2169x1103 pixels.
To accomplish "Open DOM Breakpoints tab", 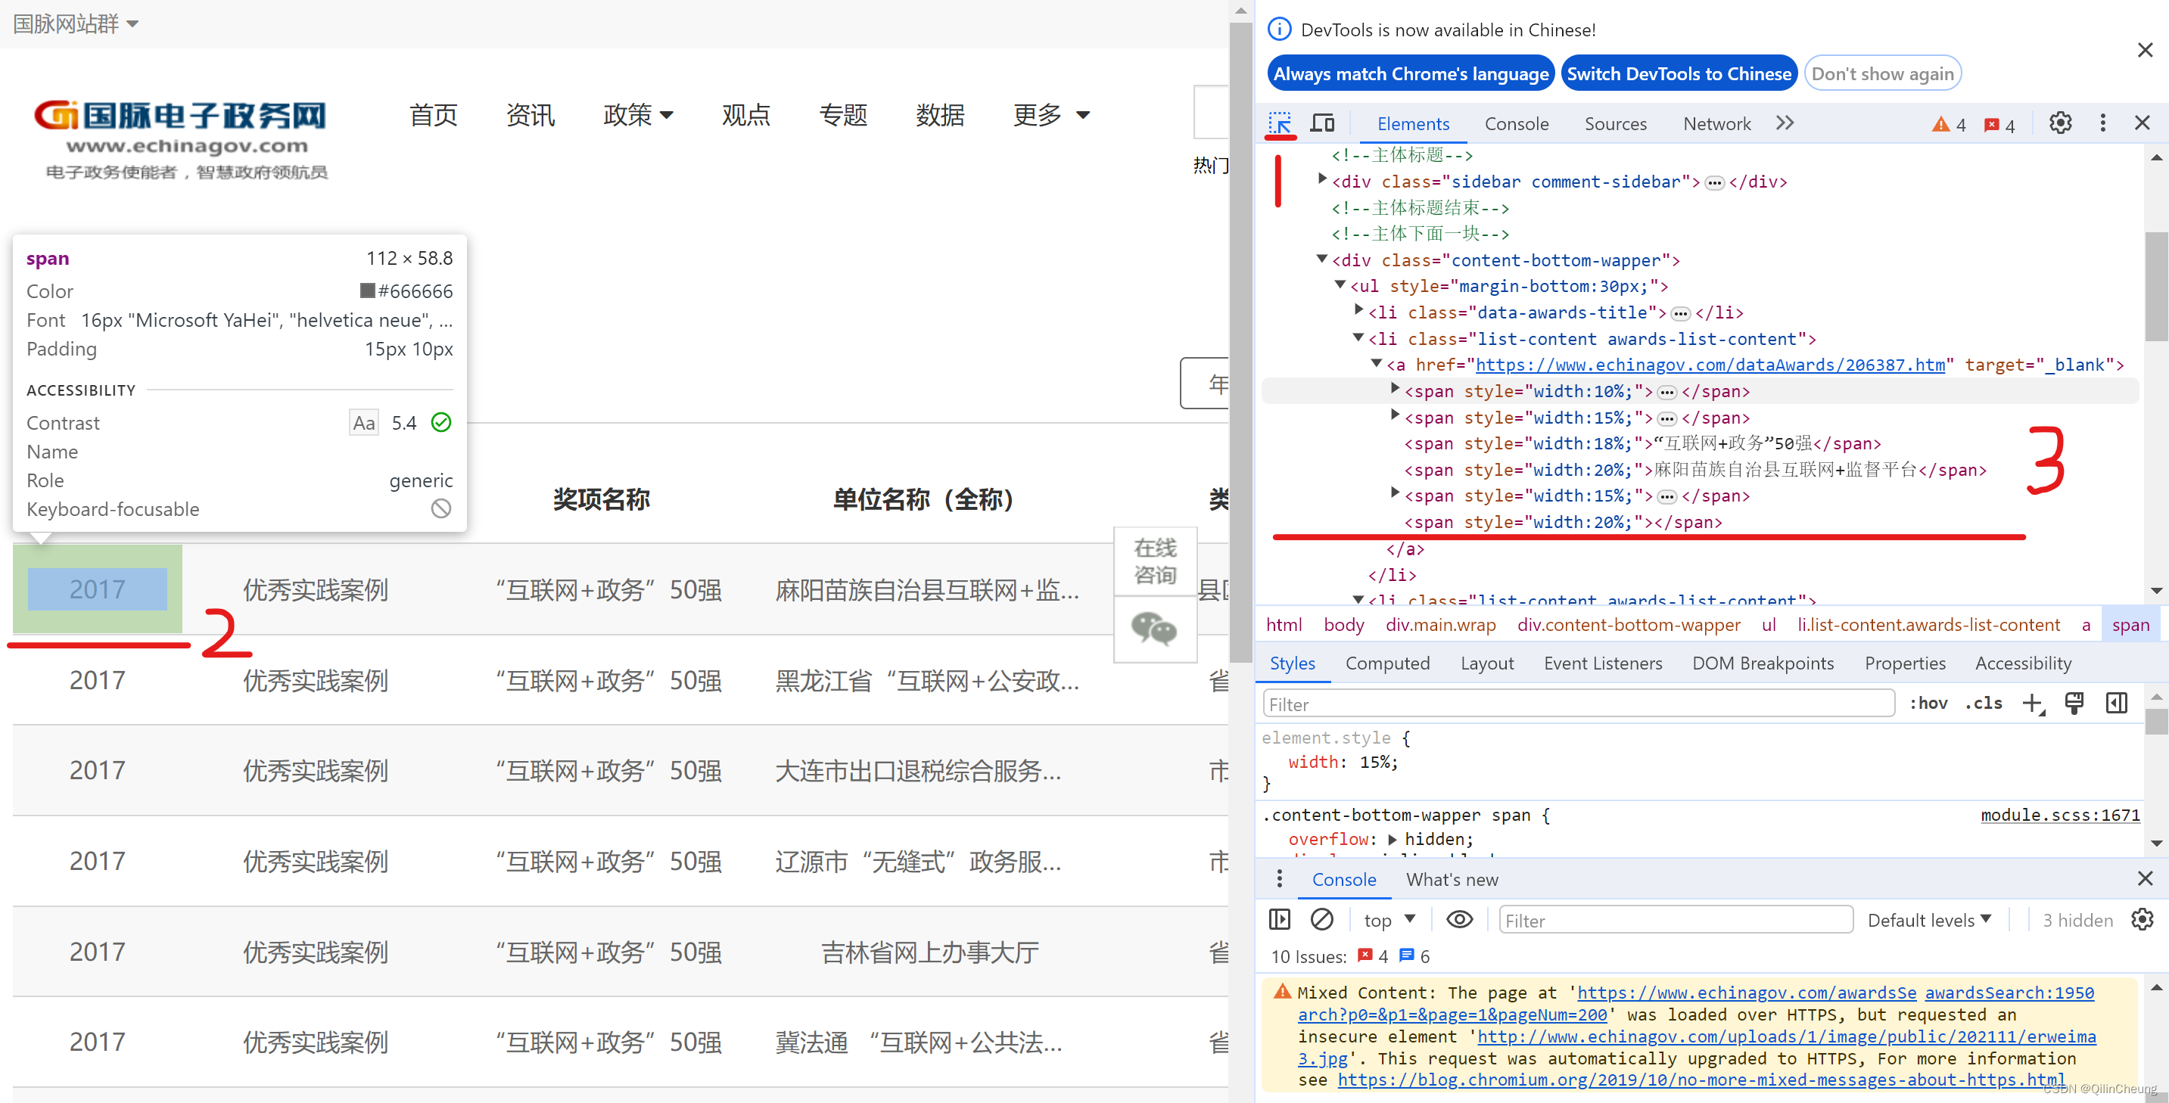I will pos(1763,663).
